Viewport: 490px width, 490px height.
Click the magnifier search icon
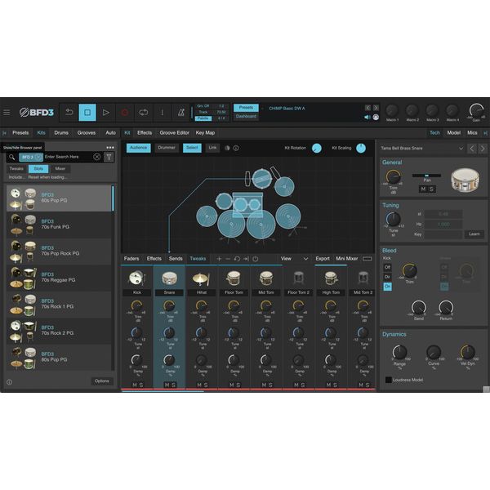pyautogui.click(x=12, y=157)
